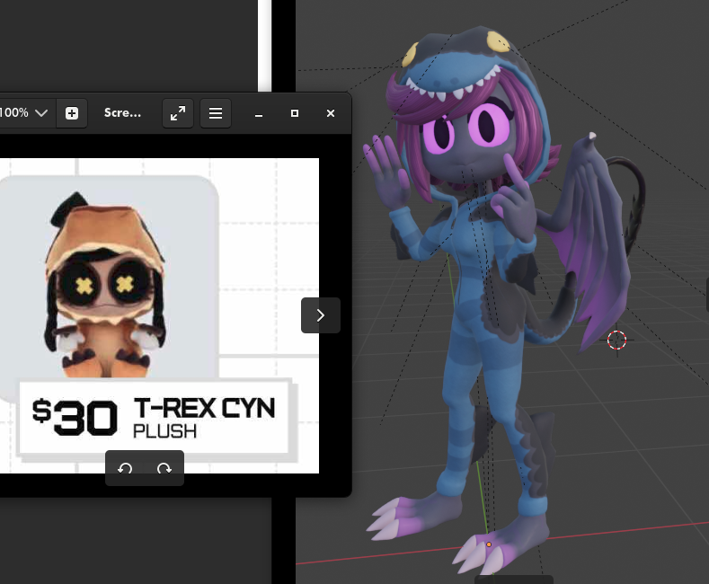The image size is (709, 584).
Task: Go to next image with chevron arrow
Action: (321, 315)
